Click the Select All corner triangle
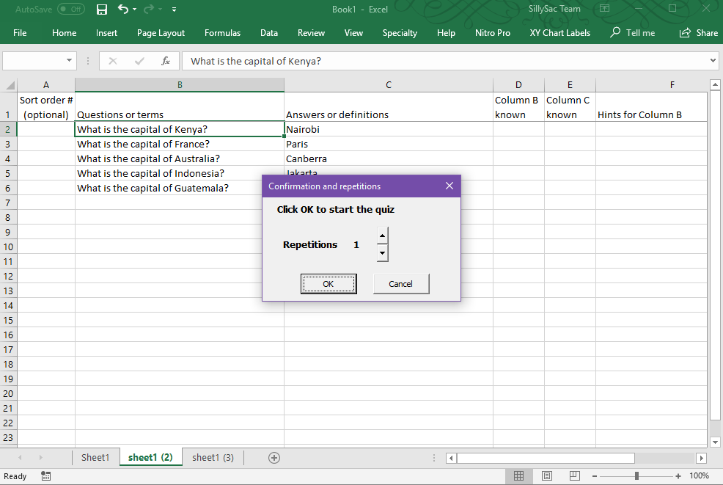723x485 pixels. click(9, 85)
